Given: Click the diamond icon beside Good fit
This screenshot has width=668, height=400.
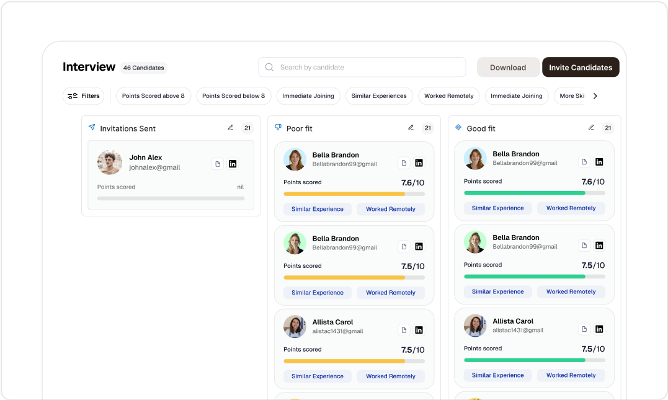Looking at the screenshot, I should coord(458,127).
